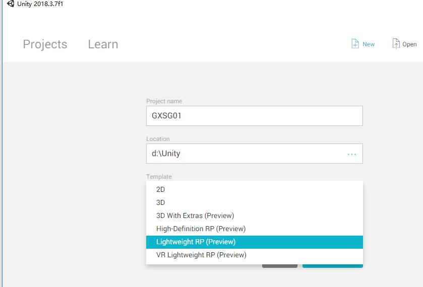423x287 pixels.
Task: Browse location with the ellipsis icon
Action: click(352, 155)
